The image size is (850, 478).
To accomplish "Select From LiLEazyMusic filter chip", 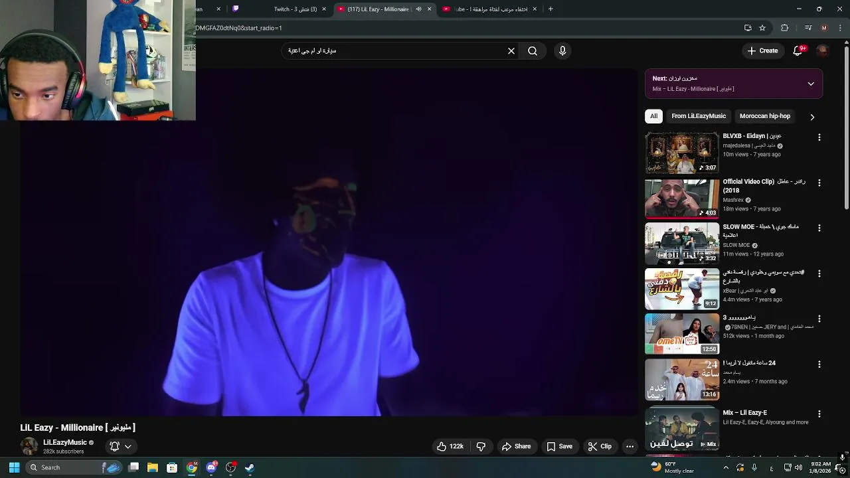I will click(699, 116).
